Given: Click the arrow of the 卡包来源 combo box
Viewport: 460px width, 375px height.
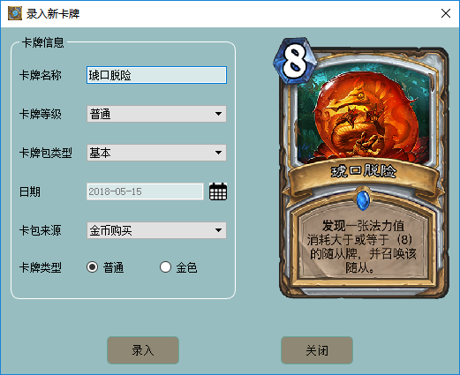Looking at the screenshot, I should pyautogui.click(x=218, y=230).
